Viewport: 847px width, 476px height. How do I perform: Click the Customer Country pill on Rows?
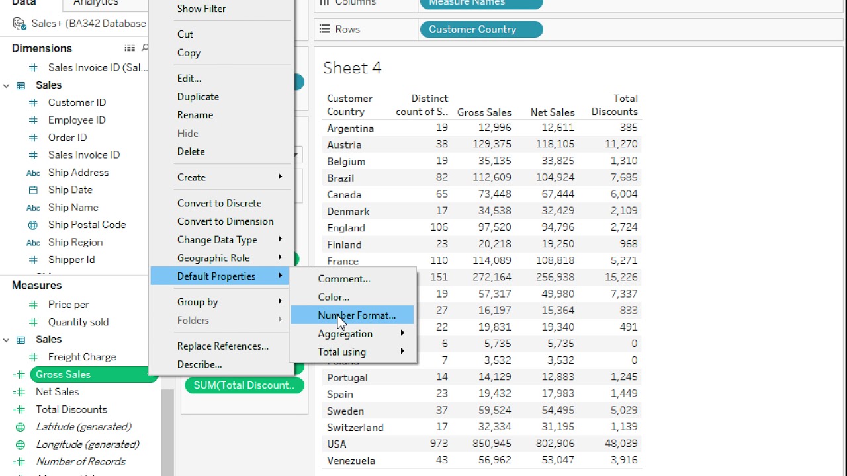coord(481,29)
